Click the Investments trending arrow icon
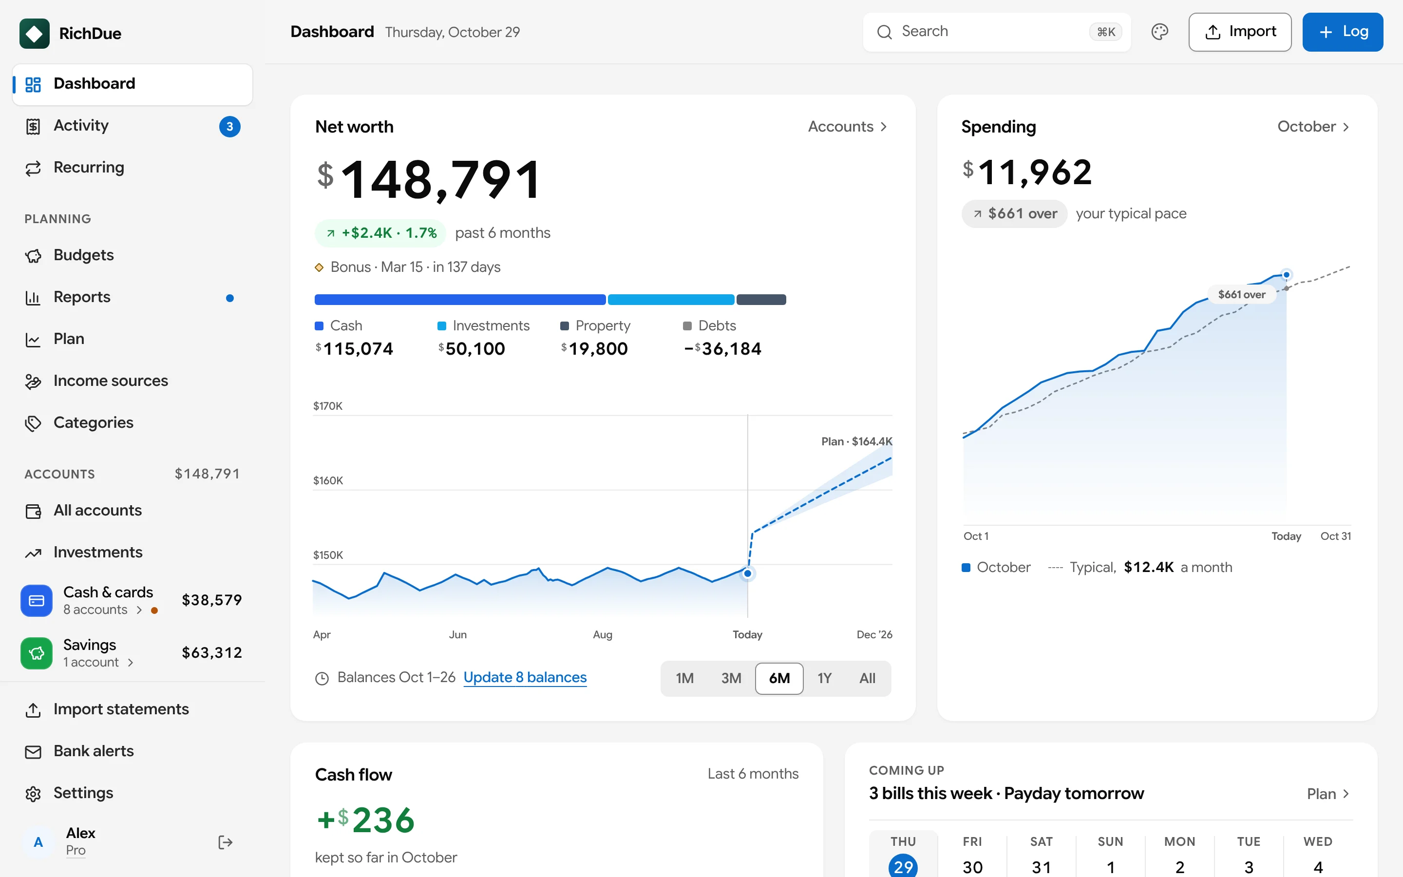Screen dimensions: 1403x877 pyautogui.click(x=33, y=553)
